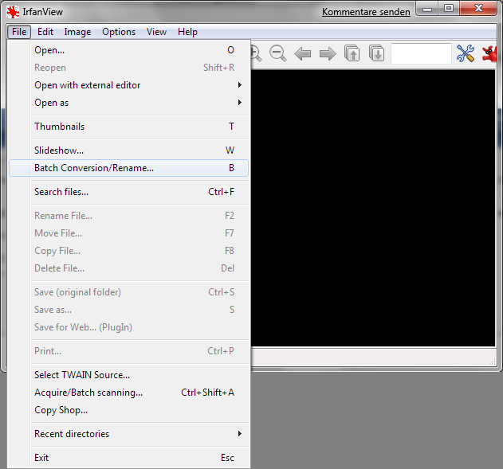The image size is (503, 469).
Task: Click the greyed Rename File... entry
Action: [x=128, y=216]
